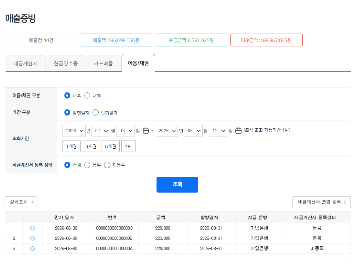Open the start date calendar picker icon
Viewport: 357px width, 272px height.
tap(146, 131)
